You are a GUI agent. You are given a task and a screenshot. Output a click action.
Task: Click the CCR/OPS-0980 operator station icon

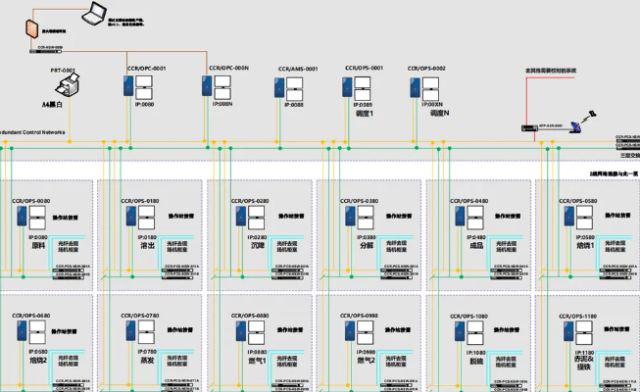(x=360, y=331)
